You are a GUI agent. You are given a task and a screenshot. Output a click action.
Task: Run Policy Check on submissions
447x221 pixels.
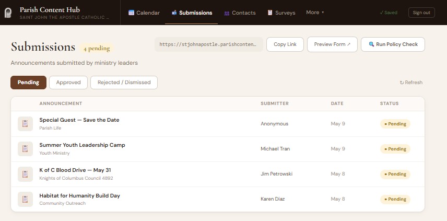coord(393,44)
